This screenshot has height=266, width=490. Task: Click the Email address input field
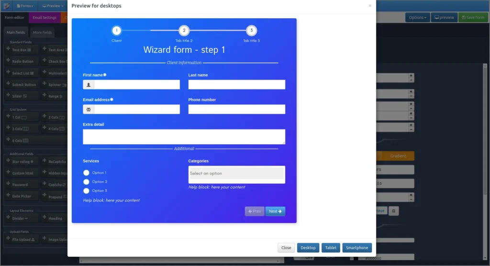click(x=137, y=109)
